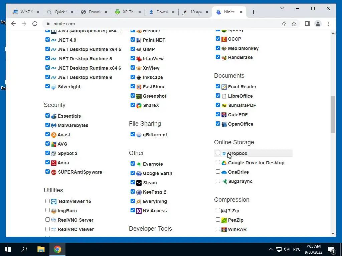Click the qBittorrent icon
342x256 pixels.
(139, 135)
